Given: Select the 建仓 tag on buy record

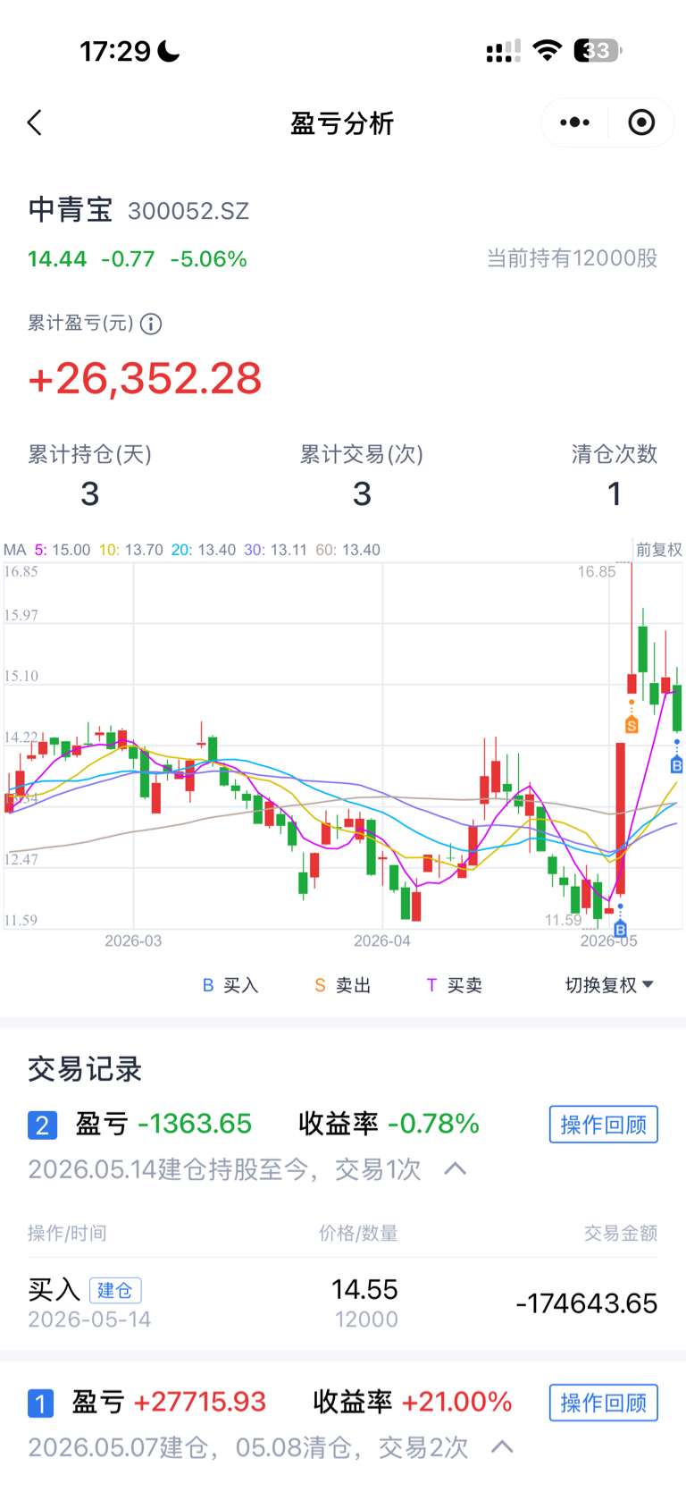Looking at the screenshot, I should point(115,1290).
